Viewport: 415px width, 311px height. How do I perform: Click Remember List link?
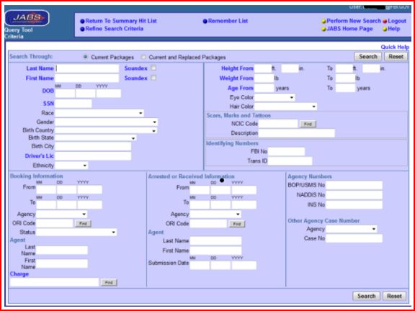tap(228, 21)
